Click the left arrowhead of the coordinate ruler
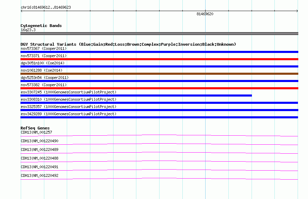Viewport: 308px width, 199px height. [x=21, y=11]
